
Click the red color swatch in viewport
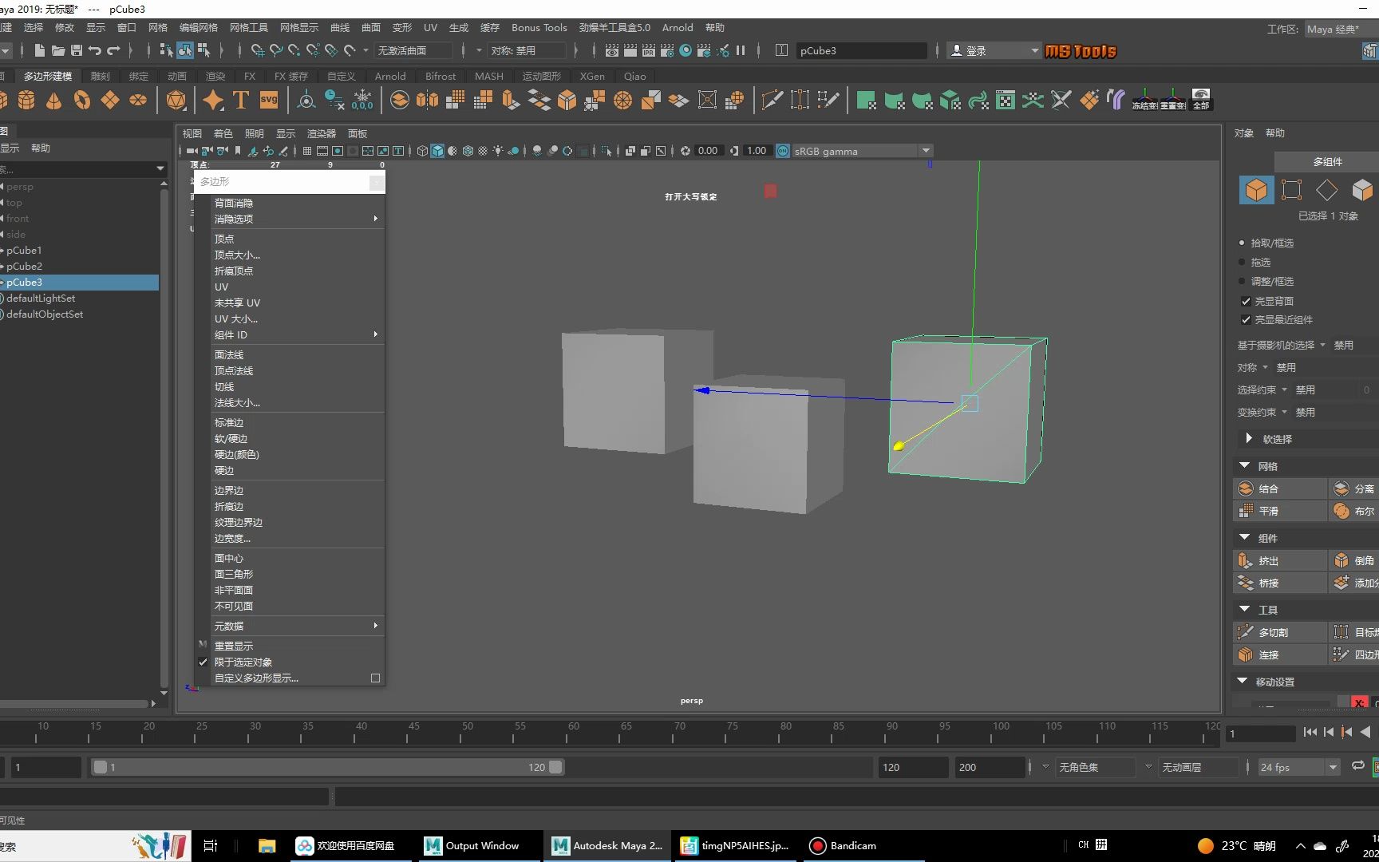pos(770,192)
